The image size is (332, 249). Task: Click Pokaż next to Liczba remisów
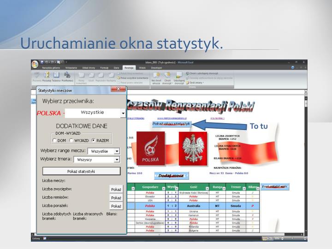point(116,197)
